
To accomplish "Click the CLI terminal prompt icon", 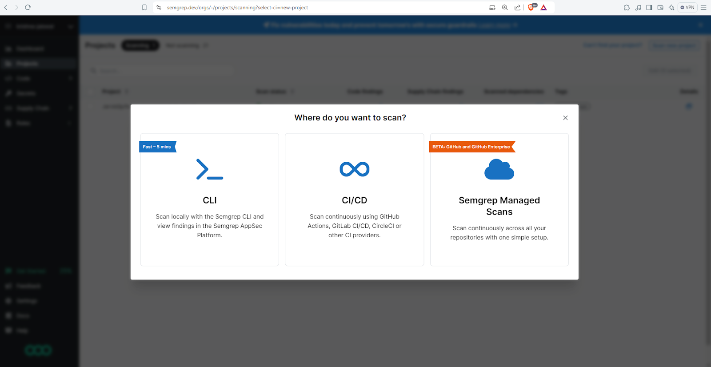I will 210,169.
